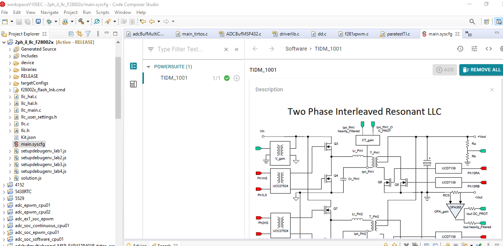Close the main.syscfg editor tab
Screen dimensions: 503x246
tap(458, 34)
